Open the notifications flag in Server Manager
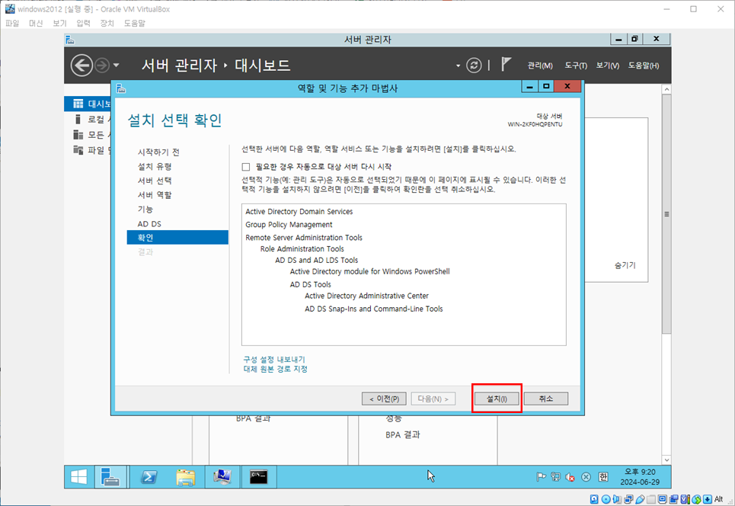The image size is (735, 506). tap(505, 64)
